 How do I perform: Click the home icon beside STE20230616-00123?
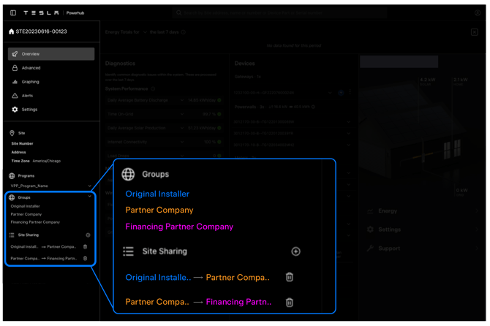11,32
